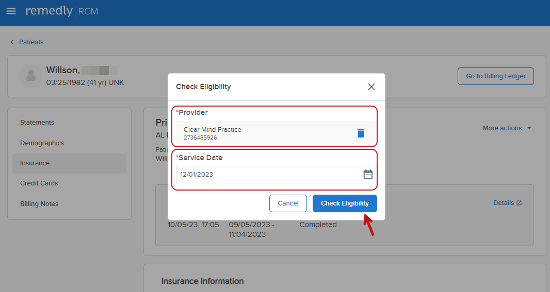
Task: Cancel the eligibility check
Action: (288, 203)
